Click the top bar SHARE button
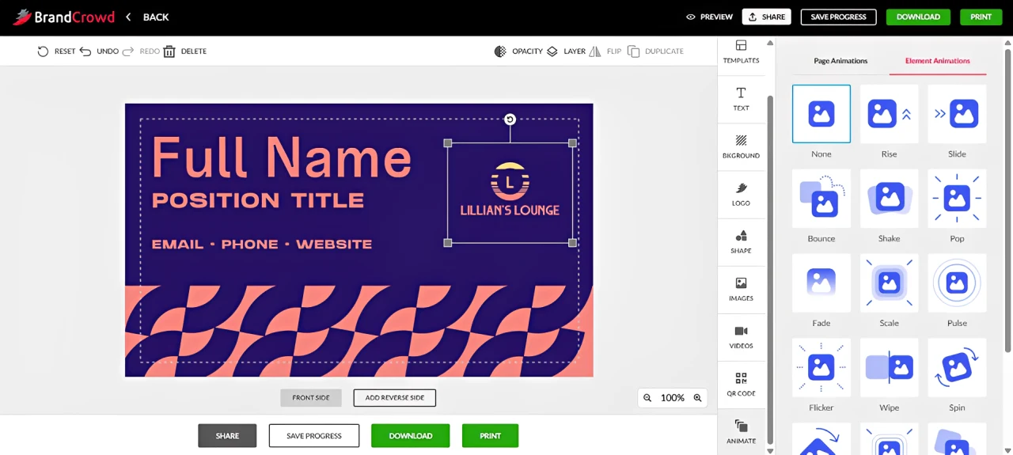 pyautogui.click(x=766, y=17)
